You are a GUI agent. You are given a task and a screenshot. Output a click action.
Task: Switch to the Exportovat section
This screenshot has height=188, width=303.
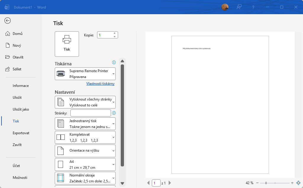click(x=21, y=133)
